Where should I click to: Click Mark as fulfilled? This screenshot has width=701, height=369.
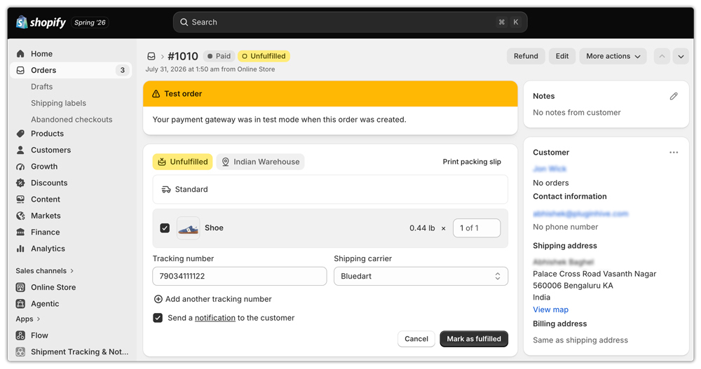click(x=474, y=339)
